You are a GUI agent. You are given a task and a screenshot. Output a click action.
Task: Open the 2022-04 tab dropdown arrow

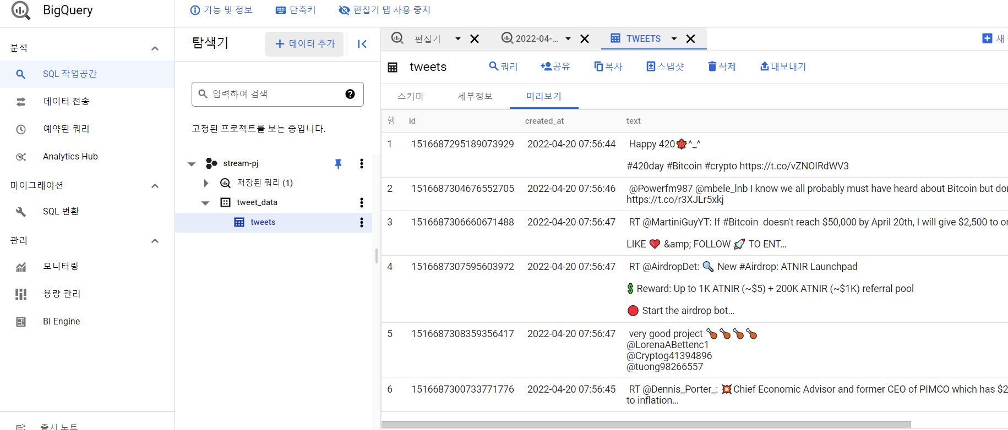(x=568, y=38)
